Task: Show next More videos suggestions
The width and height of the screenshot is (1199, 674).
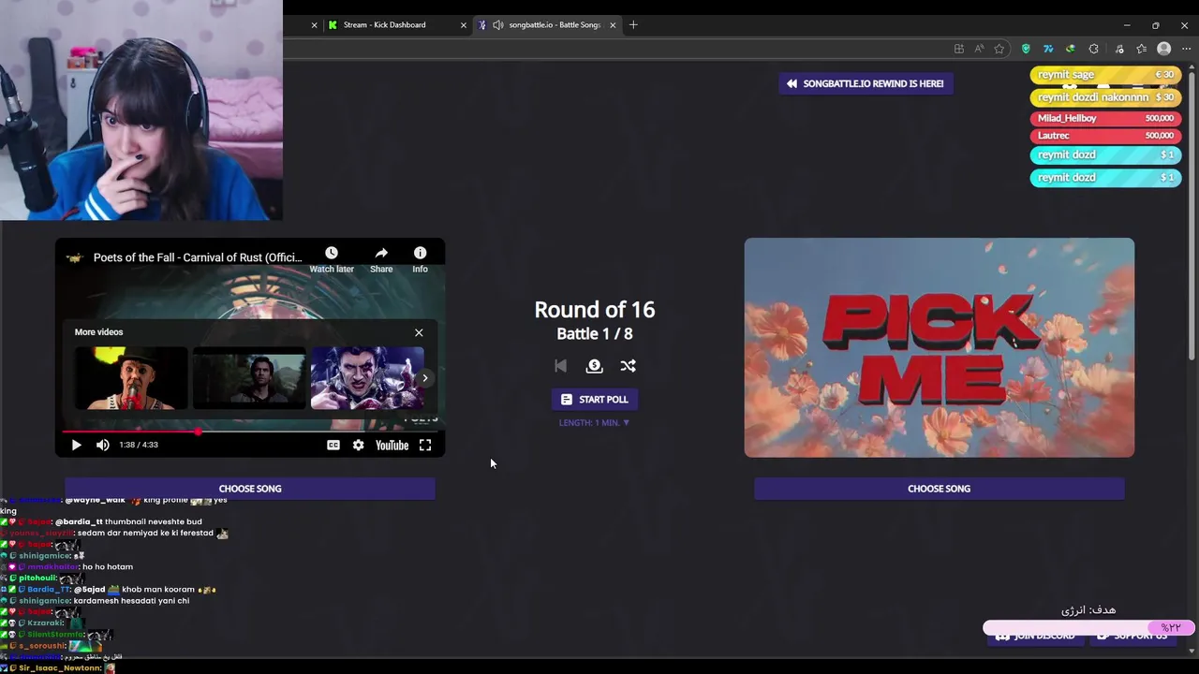Action: [424, 378]
